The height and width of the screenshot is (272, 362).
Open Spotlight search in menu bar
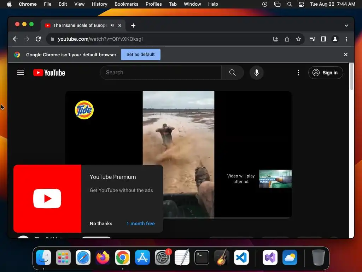click(290, 4)
